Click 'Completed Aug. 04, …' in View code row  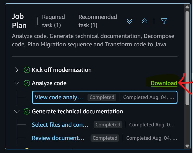149,97
